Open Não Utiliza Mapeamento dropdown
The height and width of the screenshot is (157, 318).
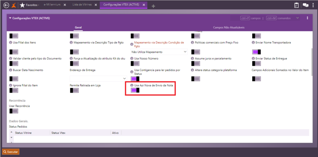(x=159, y=52)
